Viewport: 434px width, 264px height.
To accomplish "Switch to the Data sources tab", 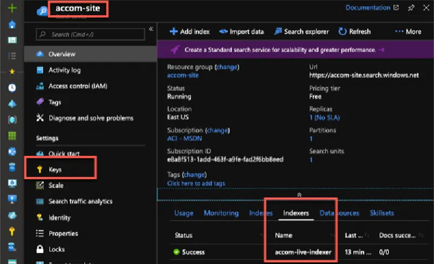I will (x=340, y=213).
